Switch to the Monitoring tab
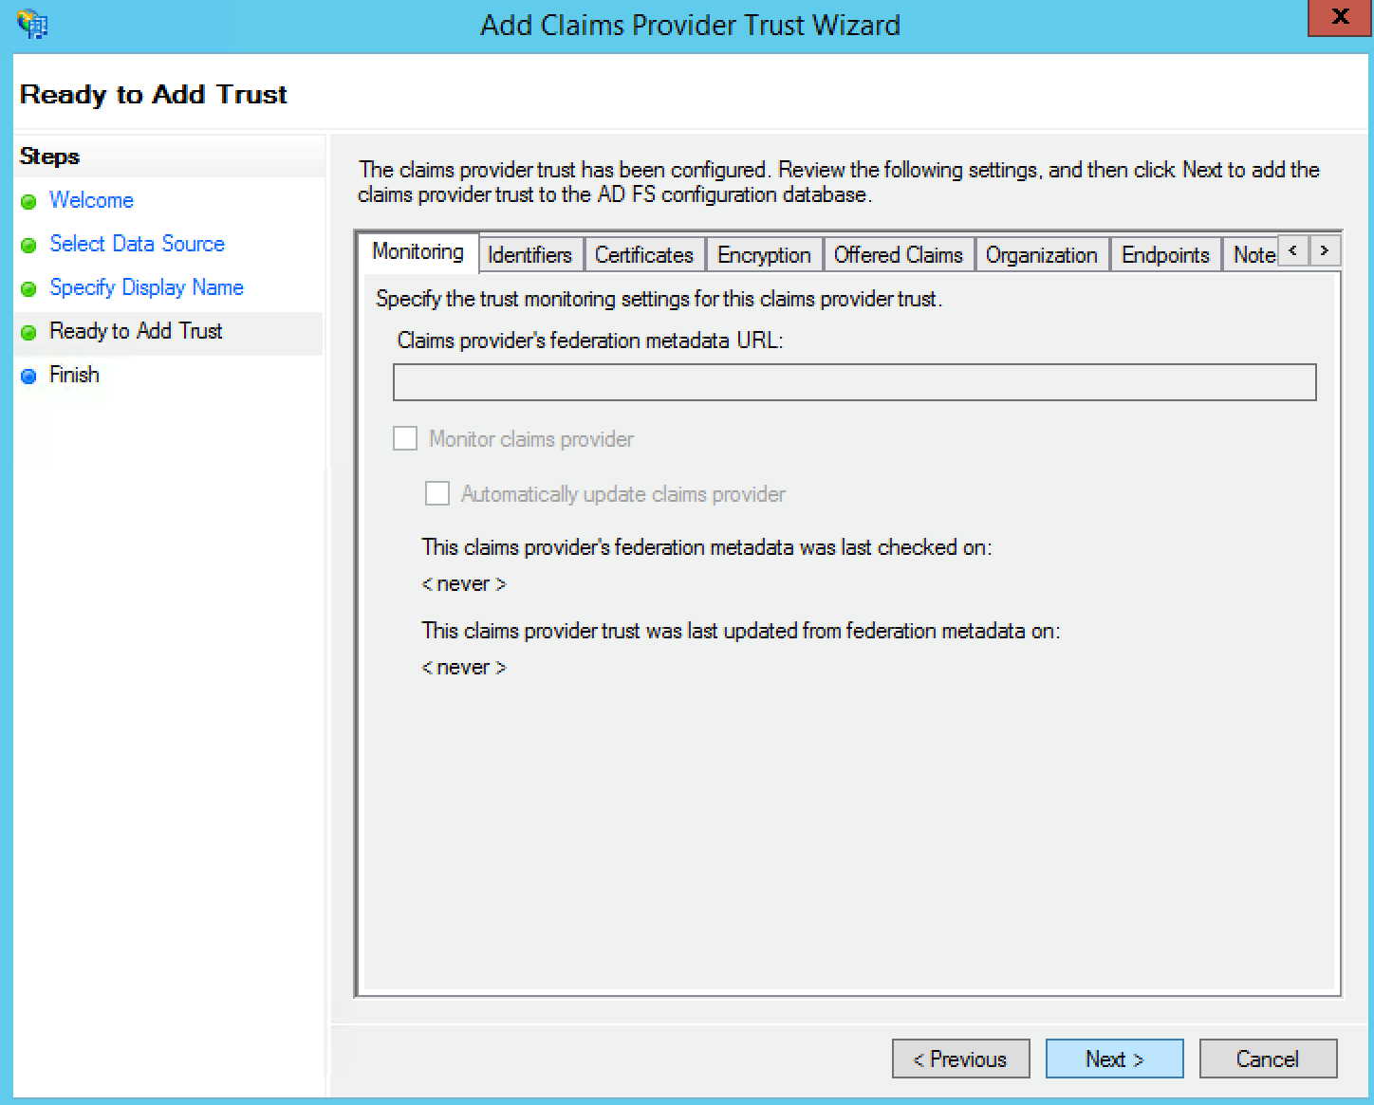This screenshot has height=1105, width=1374. pos(418,251)
